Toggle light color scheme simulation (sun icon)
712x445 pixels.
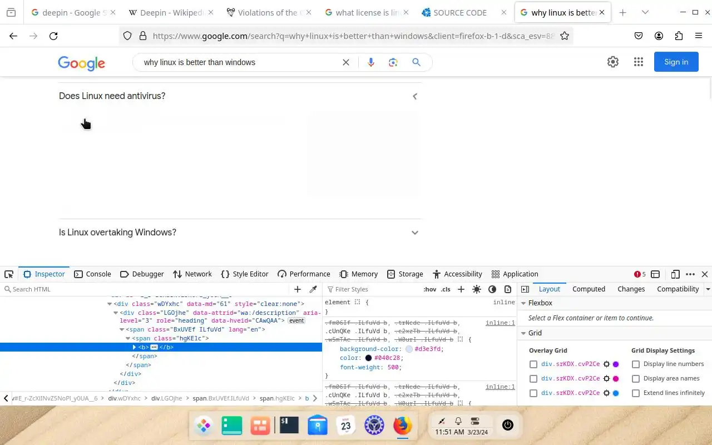[x=477, y=289]
